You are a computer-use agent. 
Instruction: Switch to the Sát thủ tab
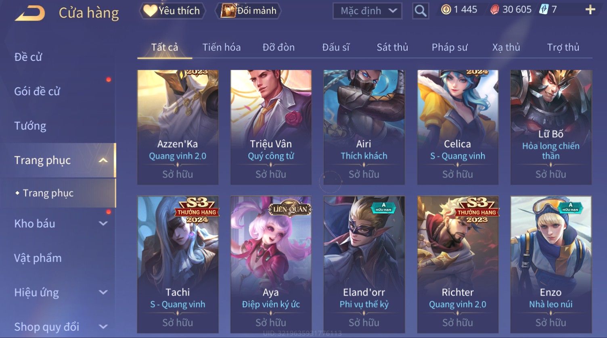pos(392,48)
